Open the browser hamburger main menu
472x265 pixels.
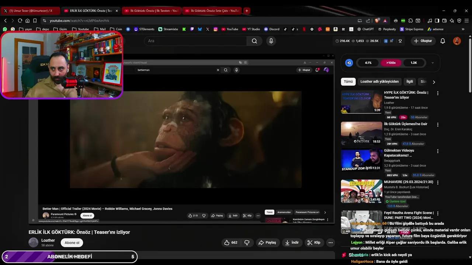coord(466,21)
